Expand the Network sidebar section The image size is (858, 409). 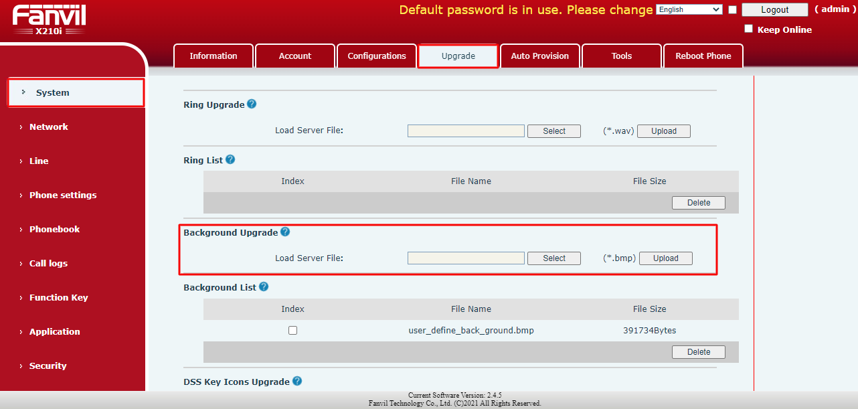[49, 127]
